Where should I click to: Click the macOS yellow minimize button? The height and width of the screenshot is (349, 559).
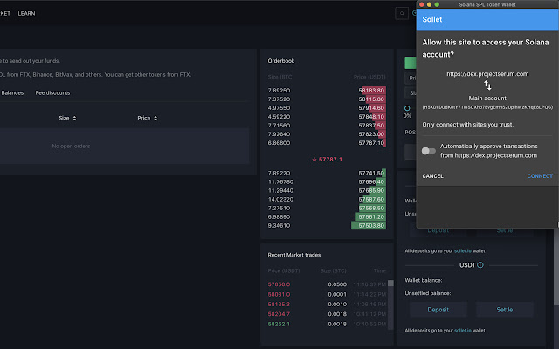tap(428, 5)
